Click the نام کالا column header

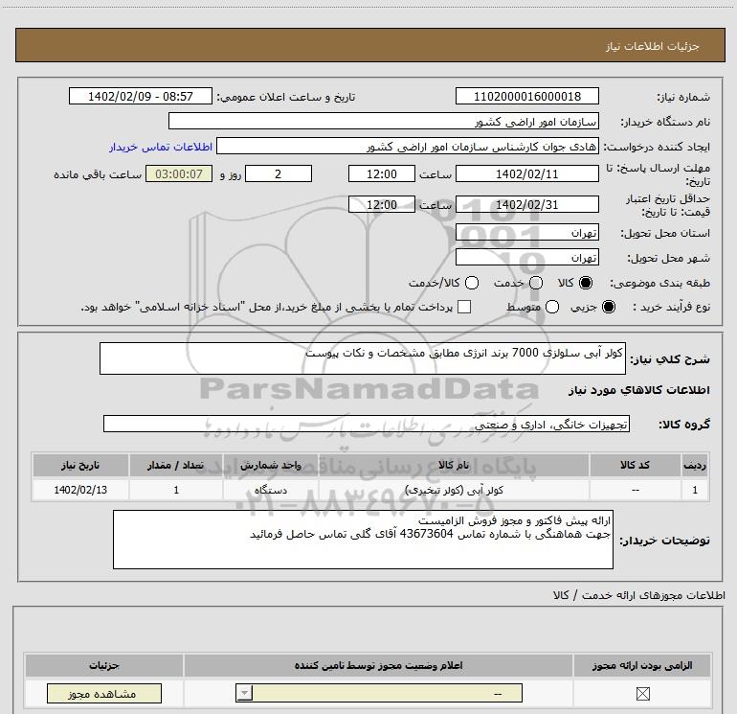454,465
